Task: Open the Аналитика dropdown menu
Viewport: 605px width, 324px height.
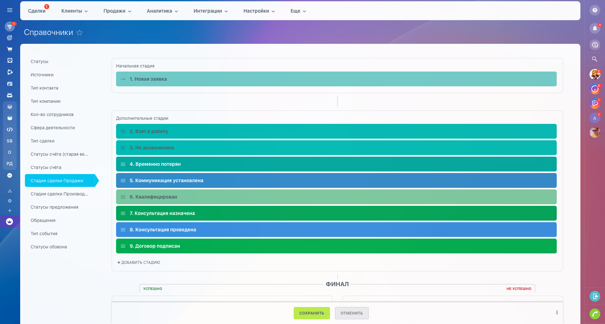Action: click(162, 11)
